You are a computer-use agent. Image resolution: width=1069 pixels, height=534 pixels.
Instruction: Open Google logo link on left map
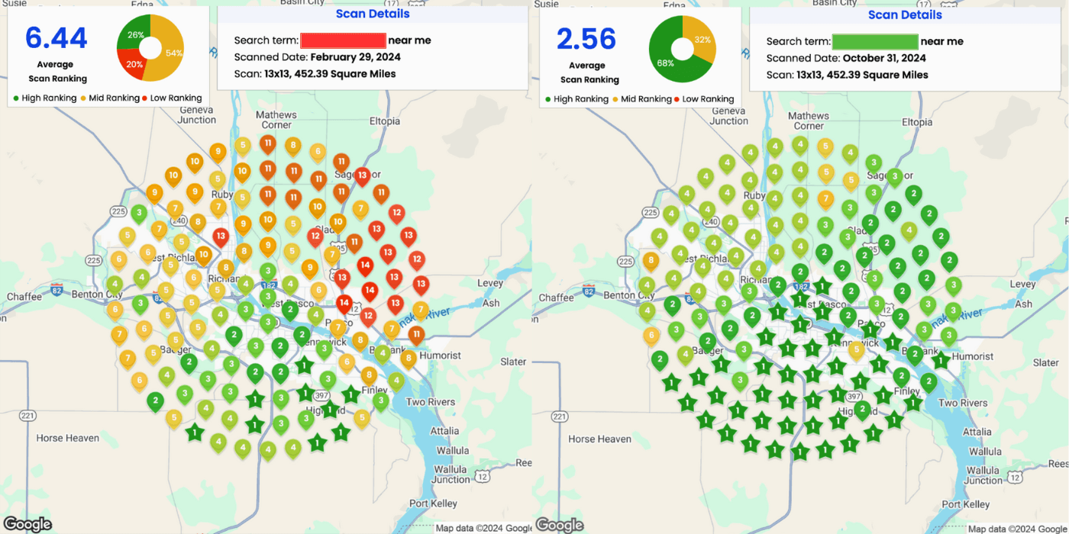tap(27, 524)
